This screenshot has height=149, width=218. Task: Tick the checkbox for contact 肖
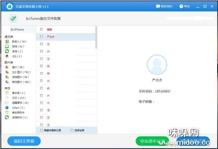pyautogui.click(x=41, y=73)
